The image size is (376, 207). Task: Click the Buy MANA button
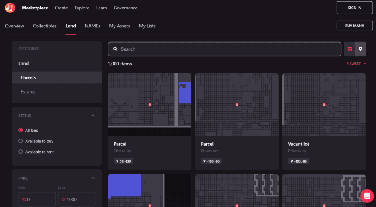pyautogui.click(x=355, y=26)
